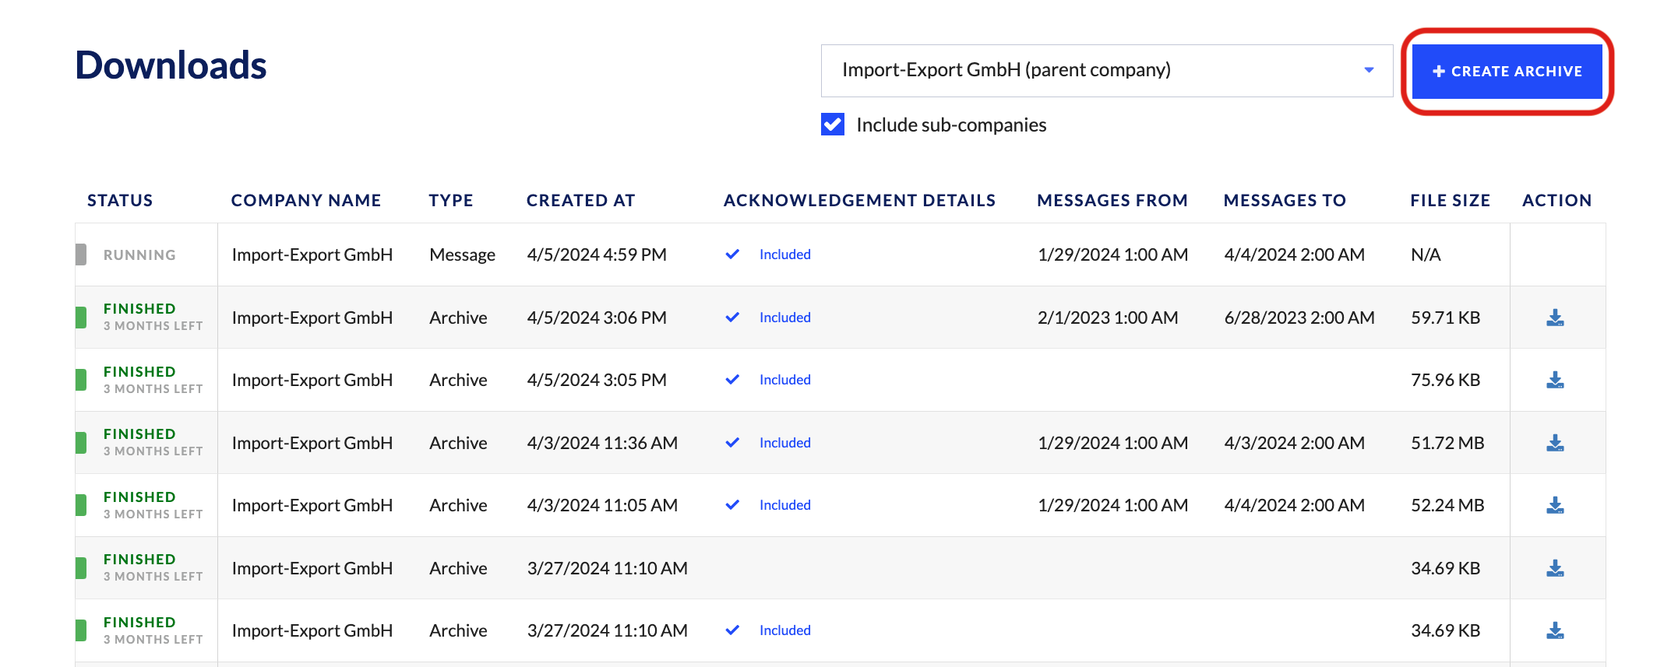This screenshot has width=1678, height=667.
Task: Click Messages To column header
Action: pyautogui.click(x=1285, y=201)
